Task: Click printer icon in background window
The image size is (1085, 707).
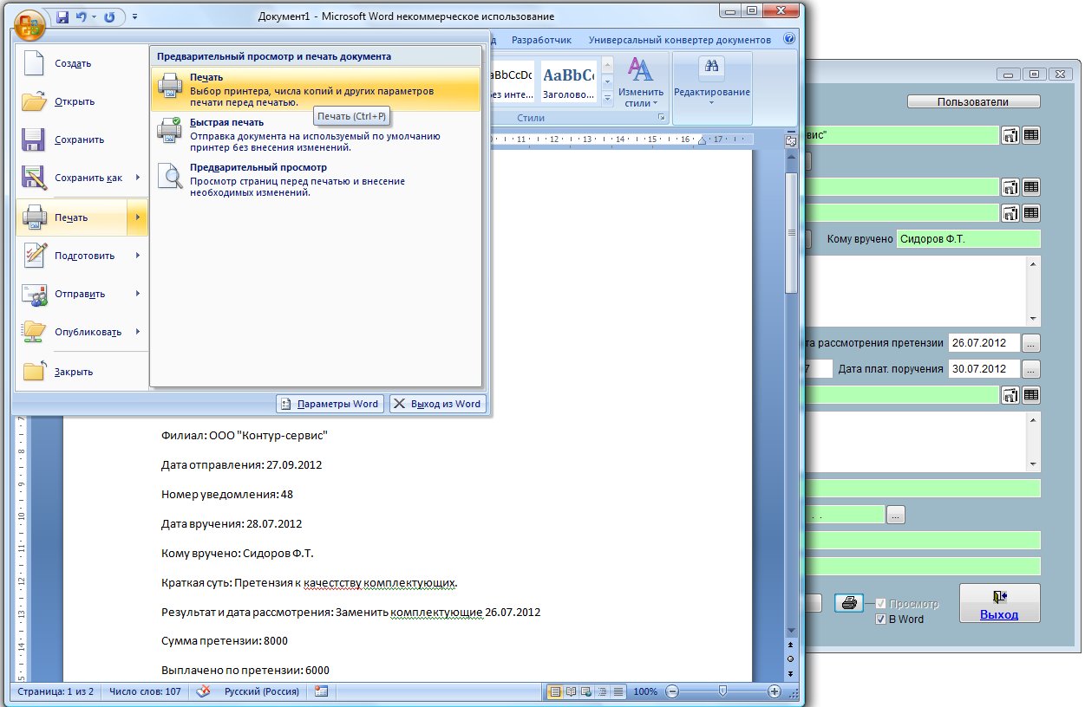Action: tap(849, 603)
